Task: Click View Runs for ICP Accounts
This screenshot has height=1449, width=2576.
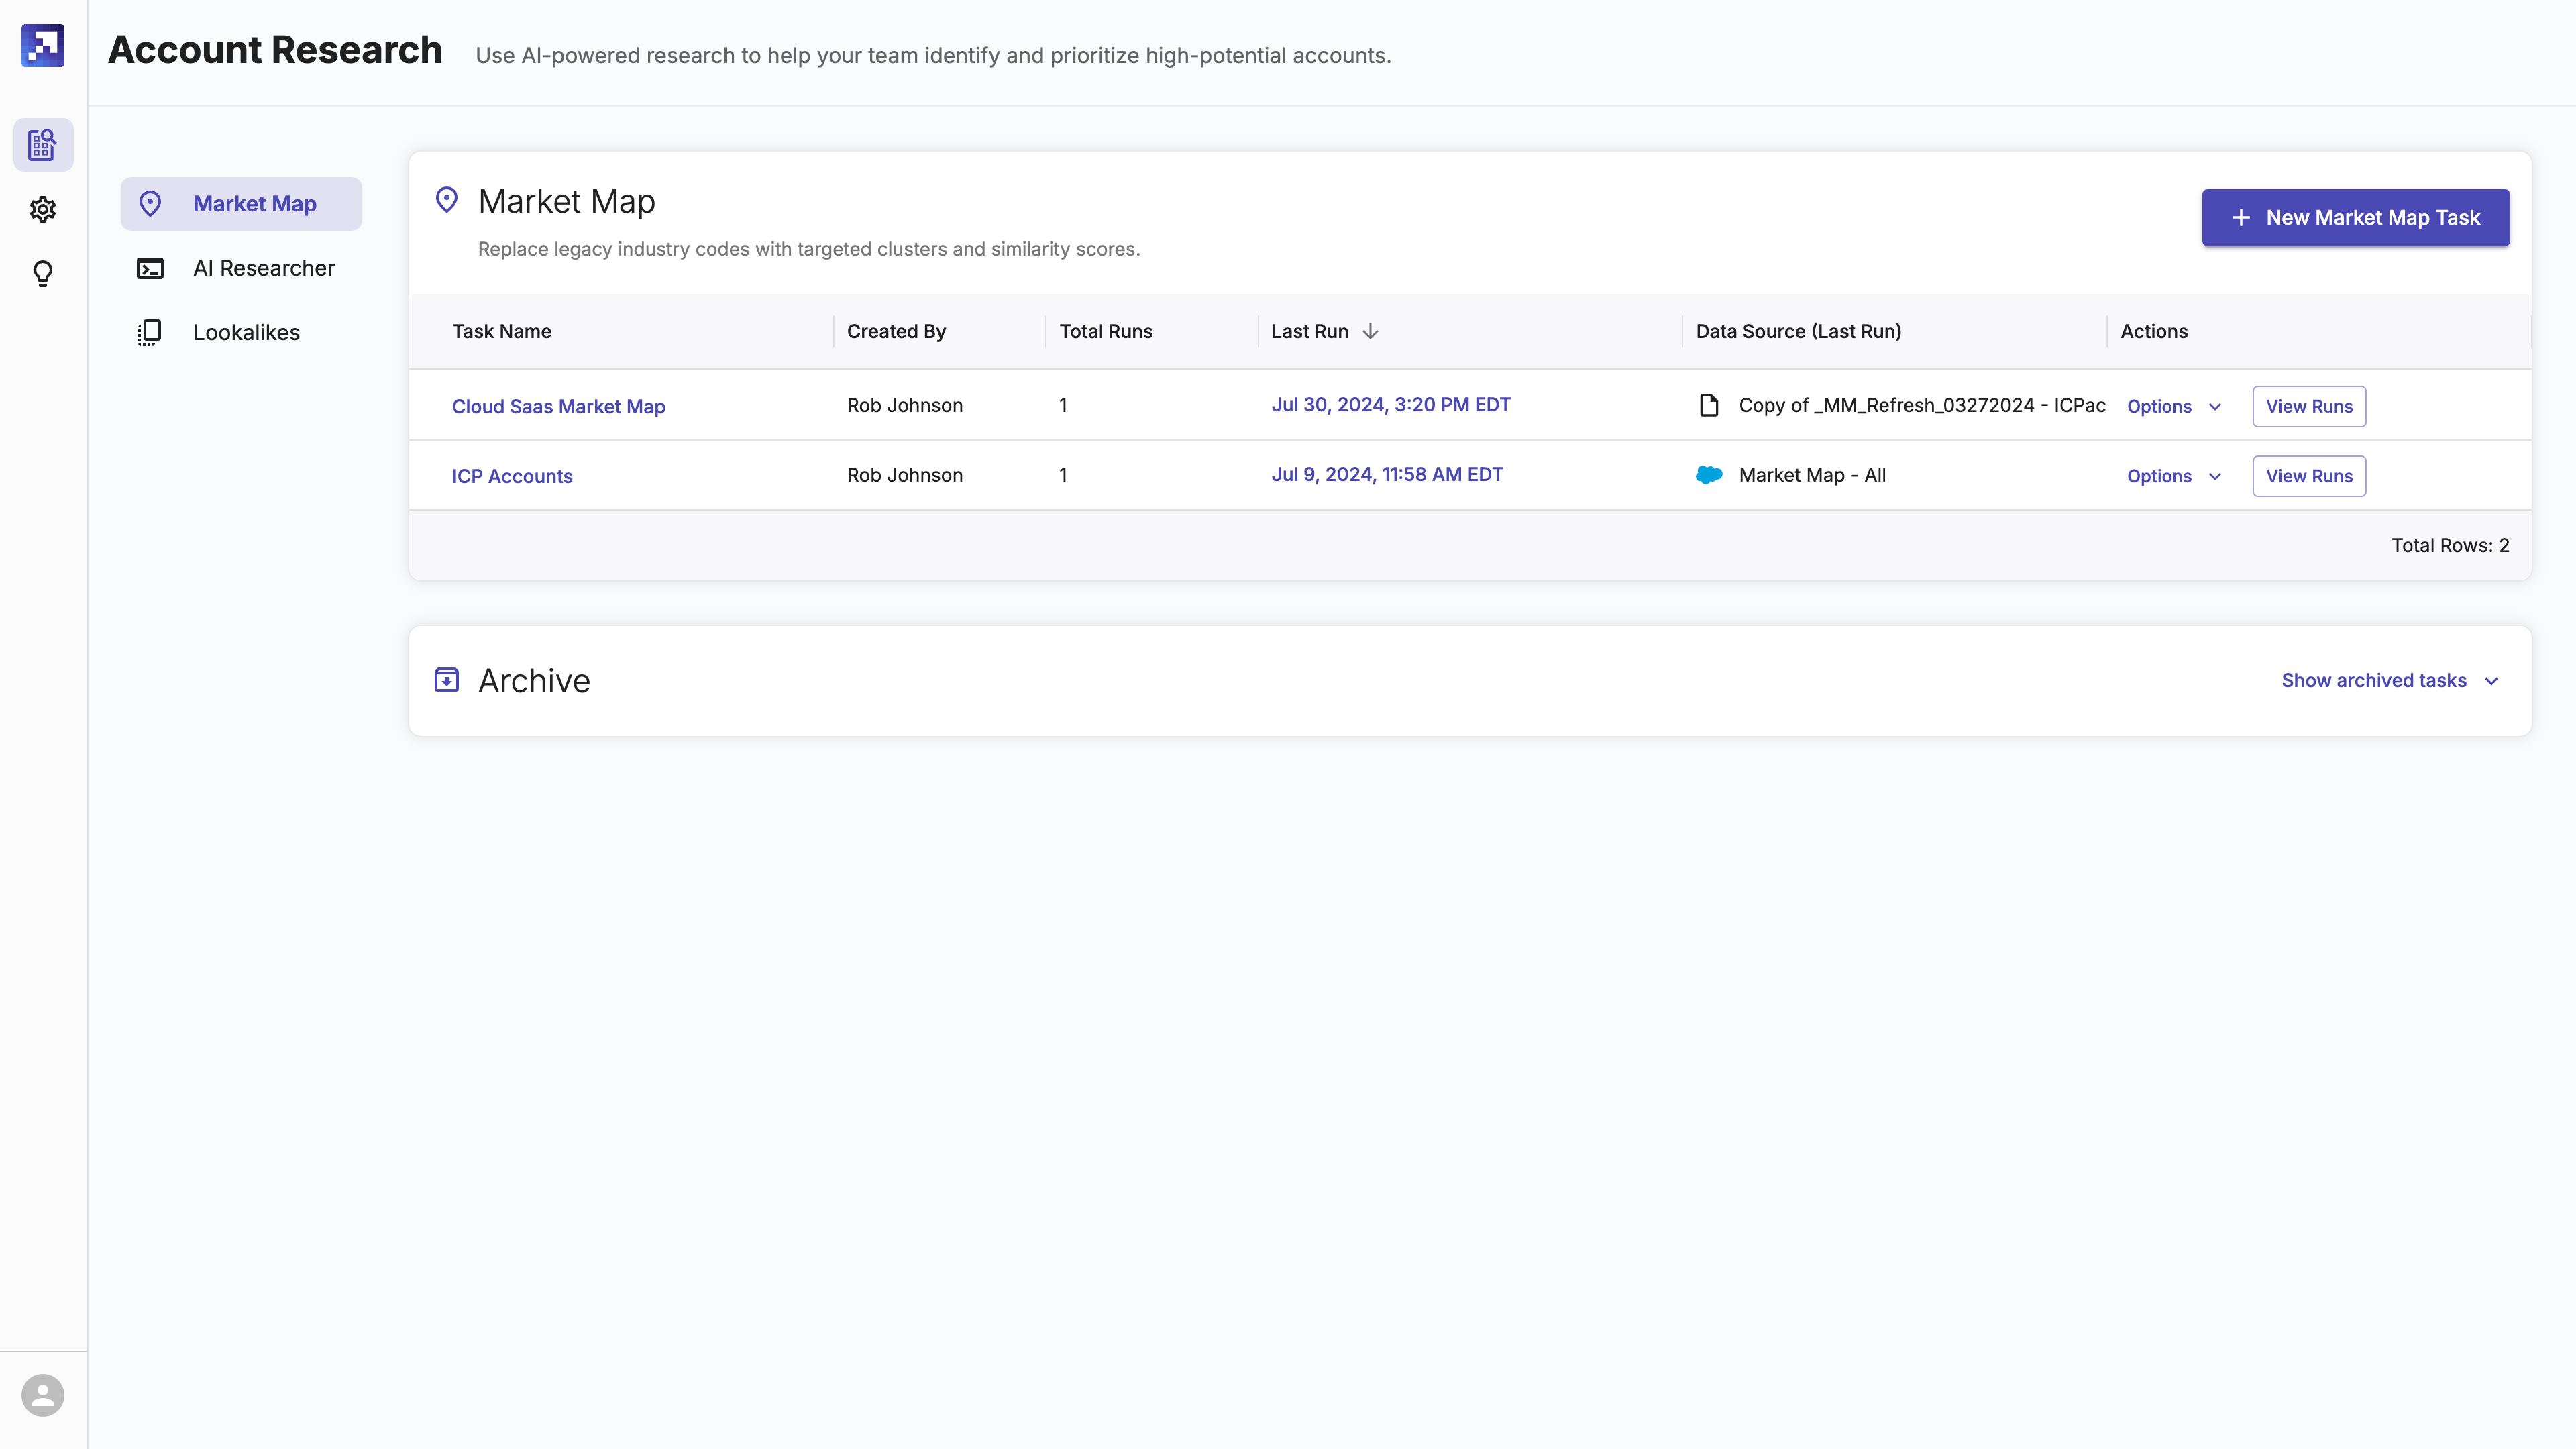Action: pos(2308,476)
